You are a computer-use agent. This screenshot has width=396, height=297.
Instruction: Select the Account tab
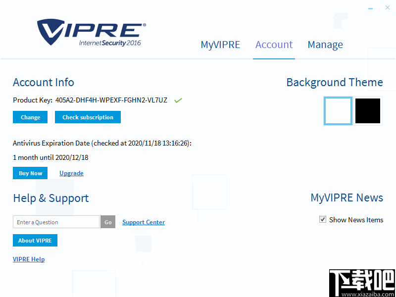pyautogui.click(x=274, y=45)
